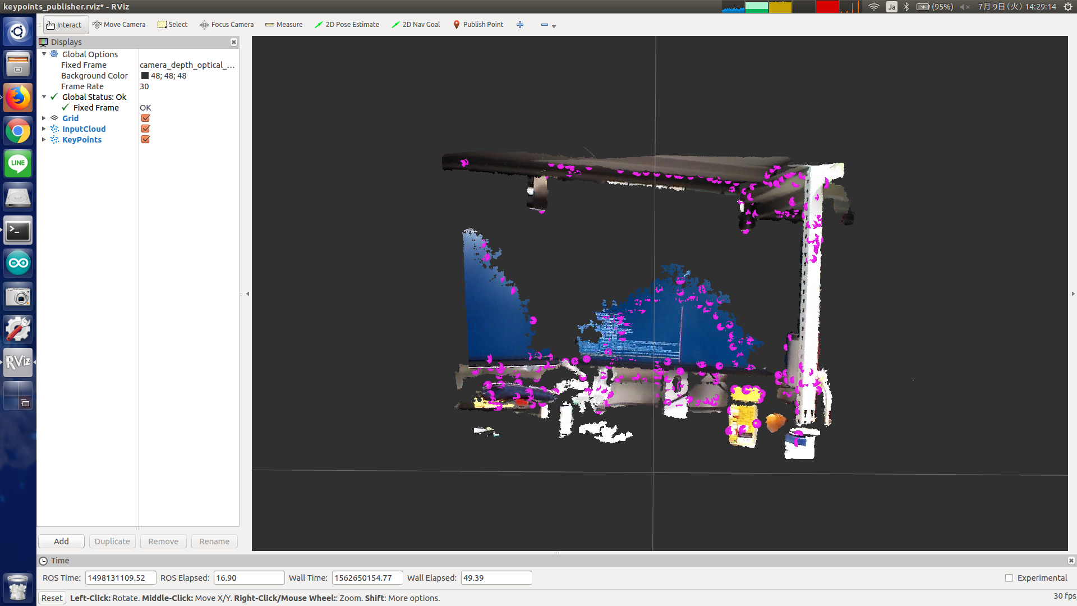
Task: Open the disk drive icon in launcher
Action: pos(18,197)
